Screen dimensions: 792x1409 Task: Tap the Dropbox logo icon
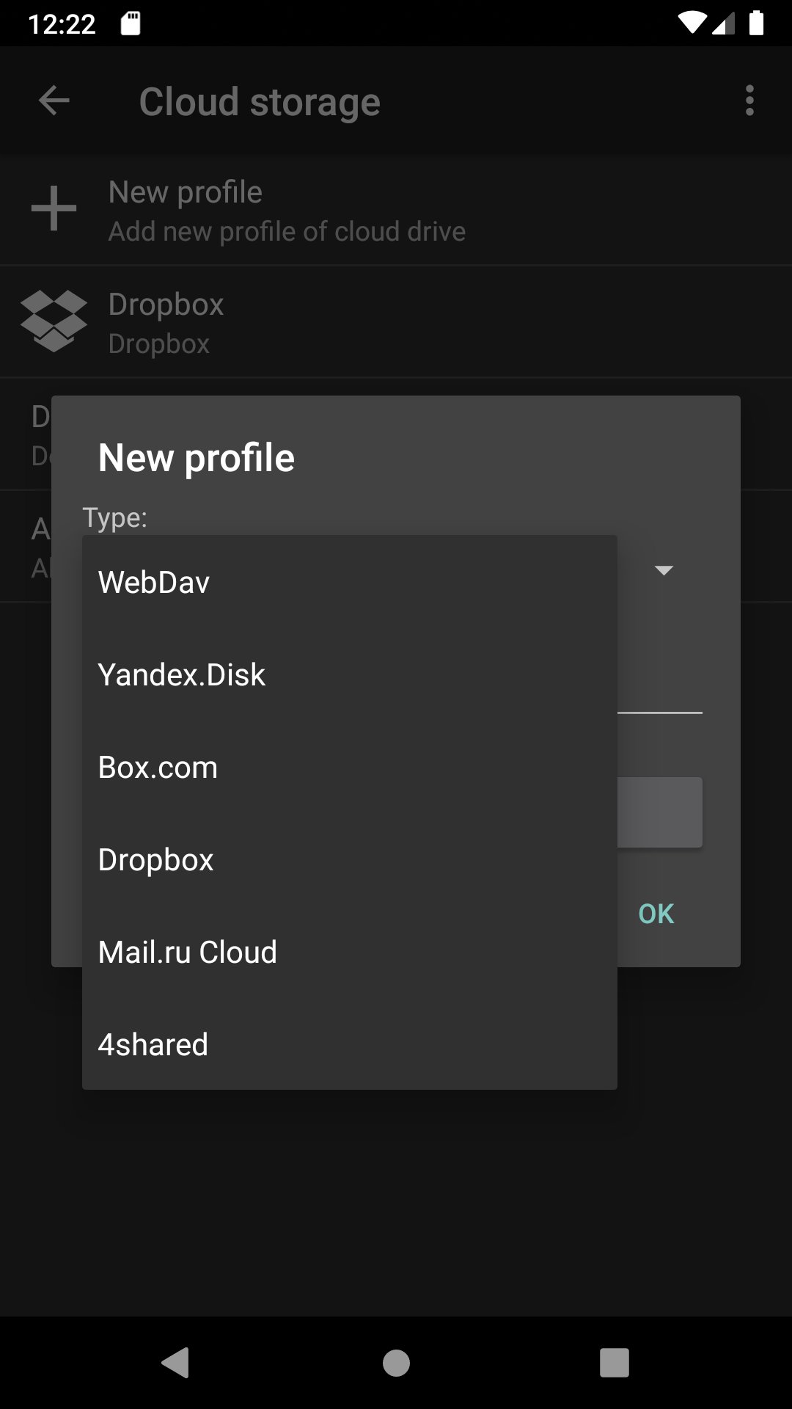(x=54, y=321)
